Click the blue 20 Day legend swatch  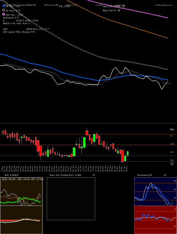coord(4,6)
